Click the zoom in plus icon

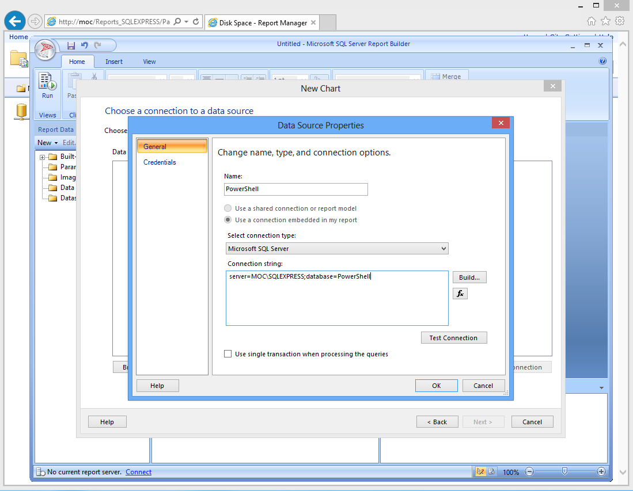pyautogui.click(x=601, y=471)
